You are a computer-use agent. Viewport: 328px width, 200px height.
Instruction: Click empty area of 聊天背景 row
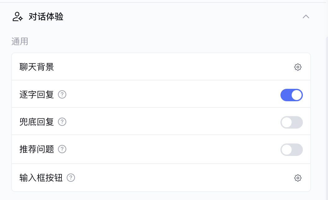171,67
